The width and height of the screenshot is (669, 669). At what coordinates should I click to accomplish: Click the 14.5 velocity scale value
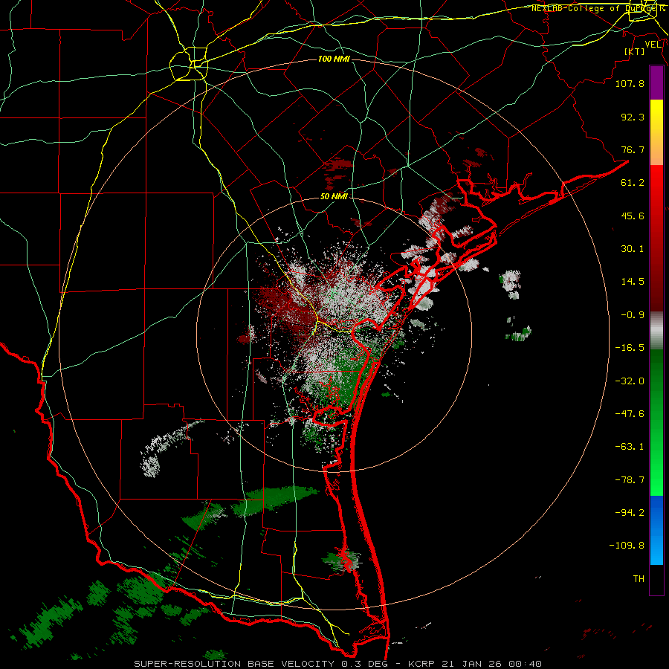tap(633, 282)
